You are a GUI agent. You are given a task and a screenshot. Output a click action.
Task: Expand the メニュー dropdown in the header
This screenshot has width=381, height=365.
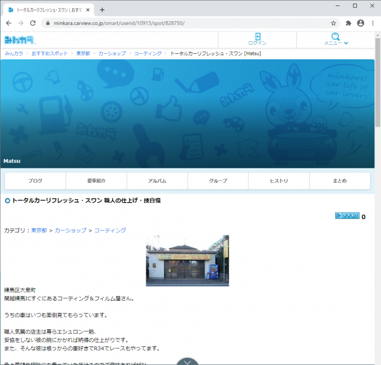tap(336, 39)
